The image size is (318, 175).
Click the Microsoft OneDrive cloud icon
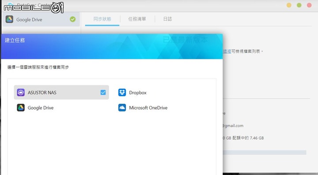coord(122,108)
